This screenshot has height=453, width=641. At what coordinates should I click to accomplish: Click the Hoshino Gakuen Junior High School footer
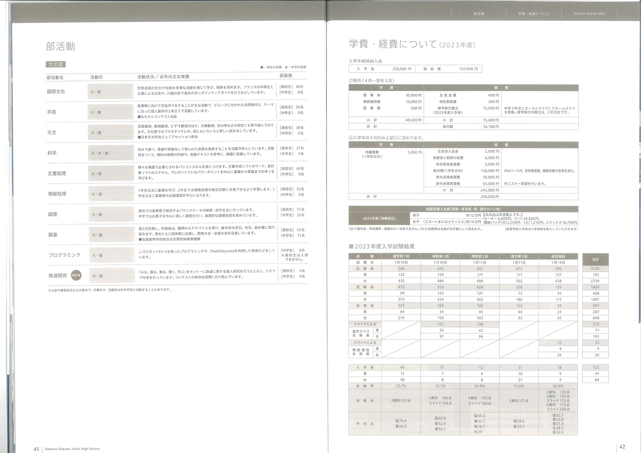click(72, 448)
